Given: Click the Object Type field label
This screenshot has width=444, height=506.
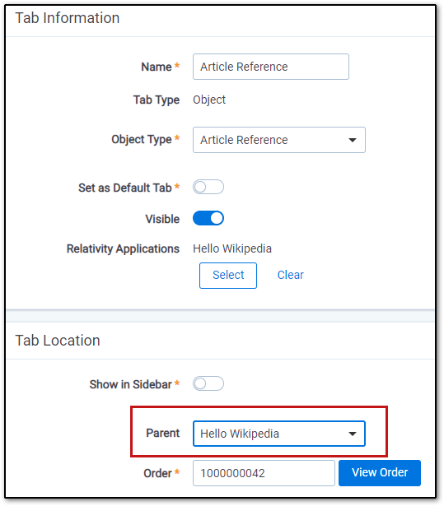Looking at the screenshot, I should [142, 139].
